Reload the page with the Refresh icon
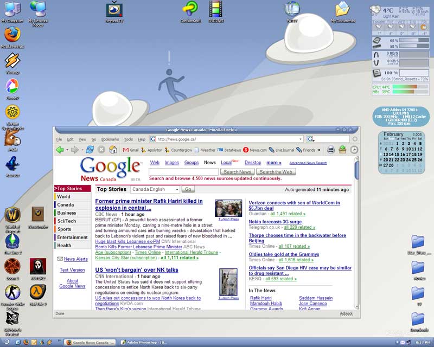Viewport: 434px width, 347px height. [90, 150]
